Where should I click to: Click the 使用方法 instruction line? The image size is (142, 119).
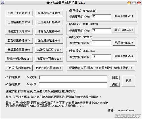41,91
